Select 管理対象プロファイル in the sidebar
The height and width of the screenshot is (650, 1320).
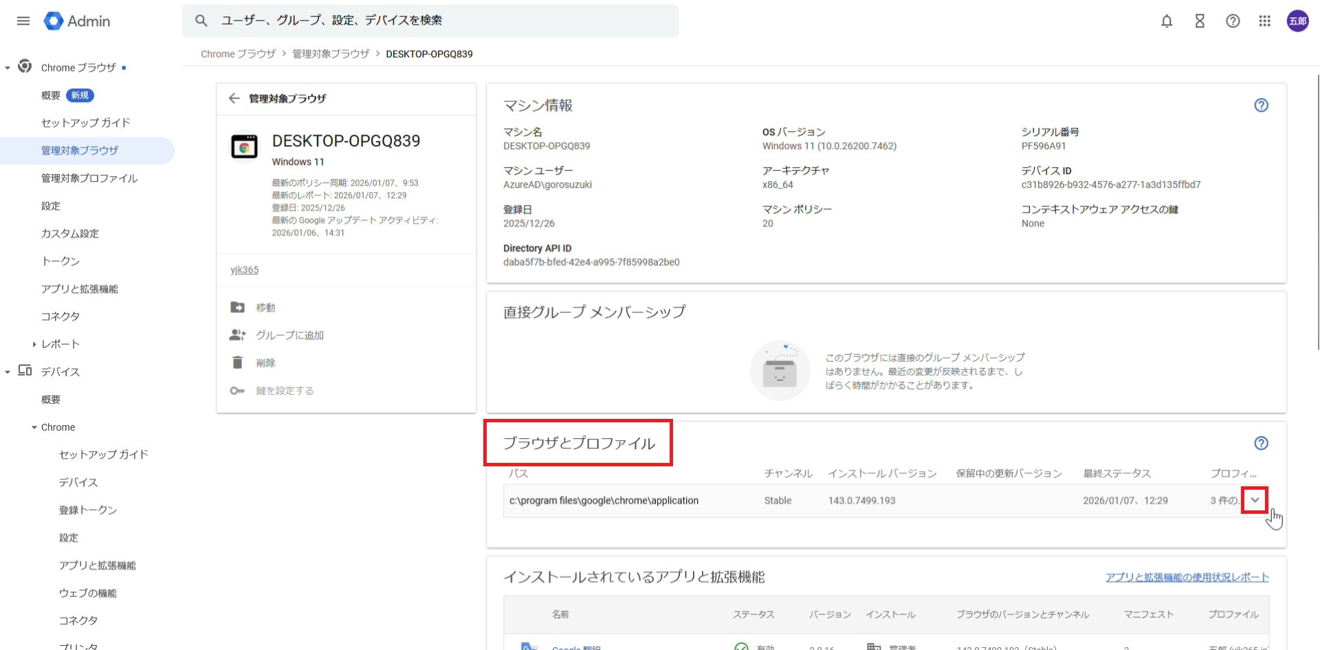coord(89,178)
